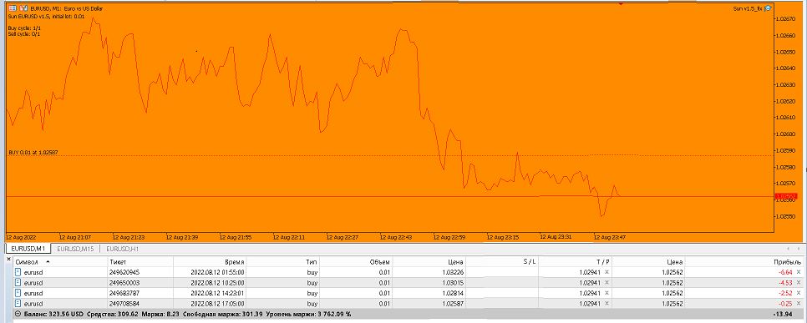The height and width of the screenshot is (323, 807).
Task: Sort positions by Время column header
Action: (210, 262)
